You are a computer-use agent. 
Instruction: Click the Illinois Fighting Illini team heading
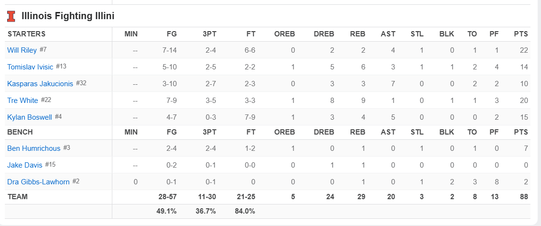(x=68, y=16)
